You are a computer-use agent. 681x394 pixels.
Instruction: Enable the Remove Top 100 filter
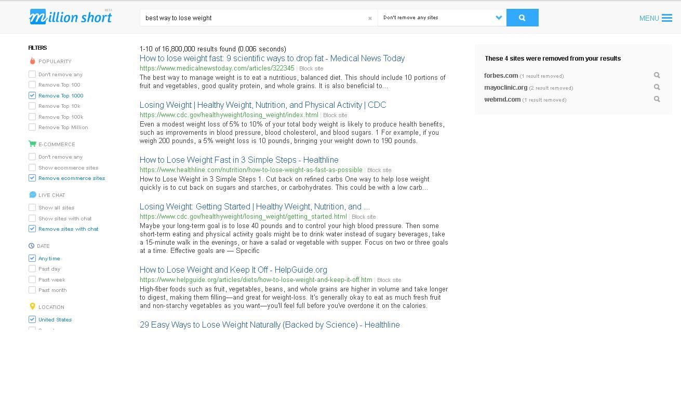[x=32, y=85]
